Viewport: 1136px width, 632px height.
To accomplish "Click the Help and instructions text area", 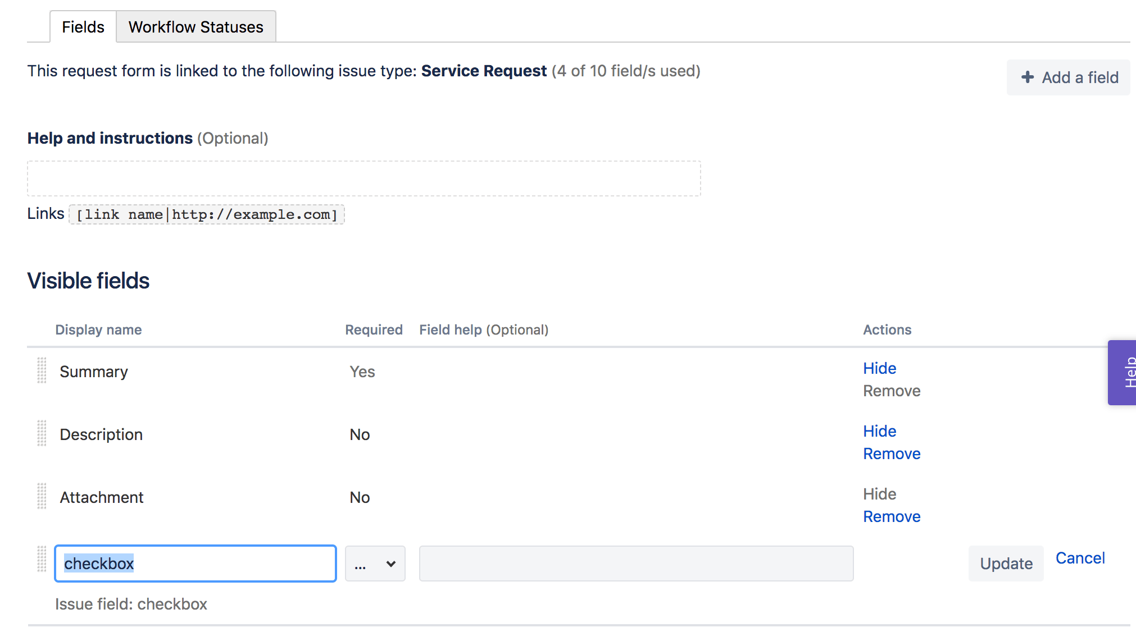I will (364, 178).
